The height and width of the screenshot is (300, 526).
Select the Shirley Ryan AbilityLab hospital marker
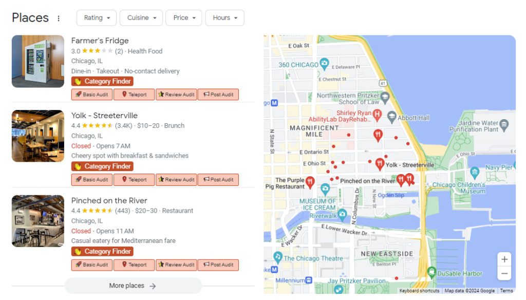(x=377, y=115)
